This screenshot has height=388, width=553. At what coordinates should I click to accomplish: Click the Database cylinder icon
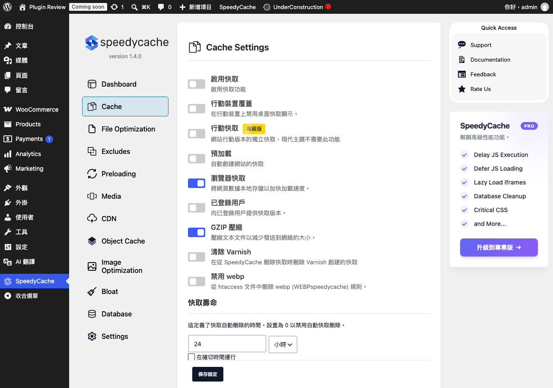coord(92,314)
